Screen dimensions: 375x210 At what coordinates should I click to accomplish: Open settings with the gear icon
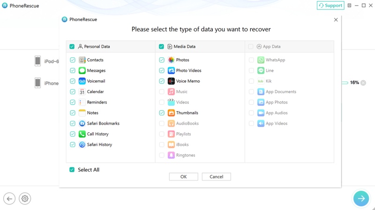[25, 199]
